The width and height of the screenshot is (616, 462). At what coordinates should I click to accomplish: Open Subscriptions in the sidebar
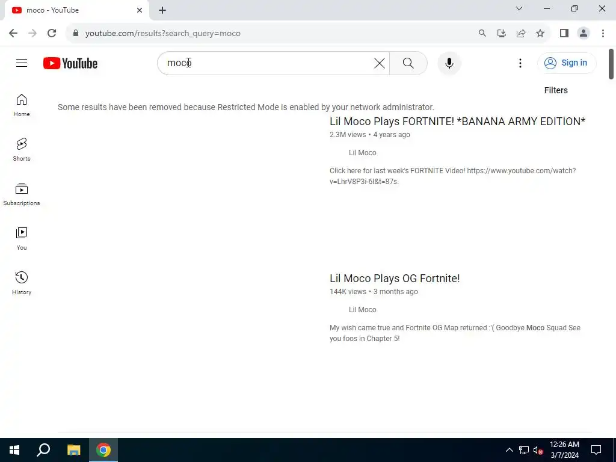pyautogui.click(x=22, y=194)
